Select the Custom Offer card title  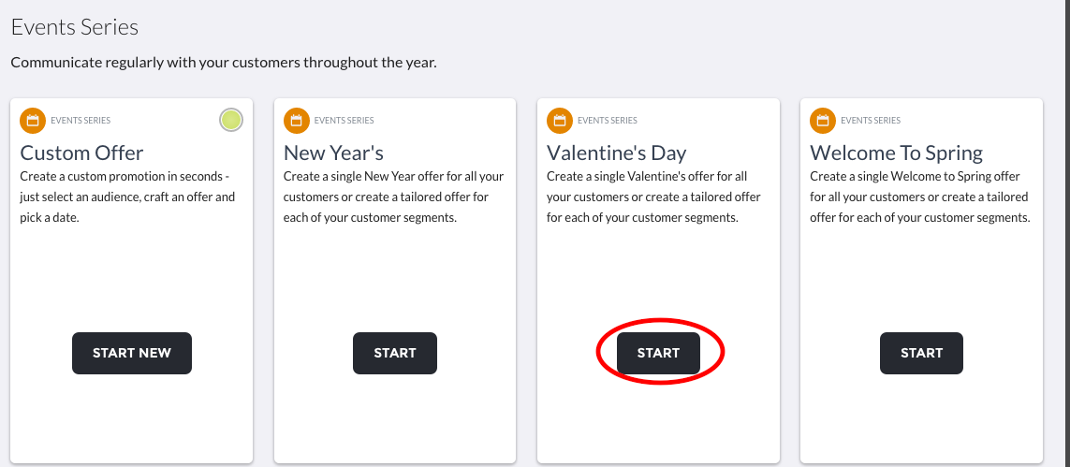81,153
